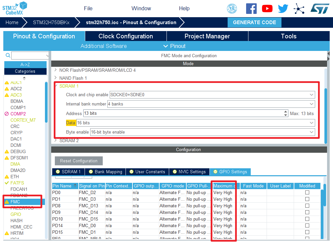Open the ST community network icon

(299, 9)
